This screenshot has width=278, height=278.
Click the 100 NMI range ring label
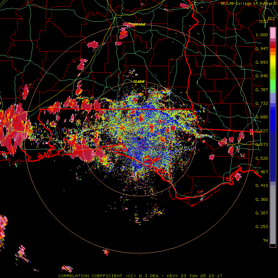(139, 24)
